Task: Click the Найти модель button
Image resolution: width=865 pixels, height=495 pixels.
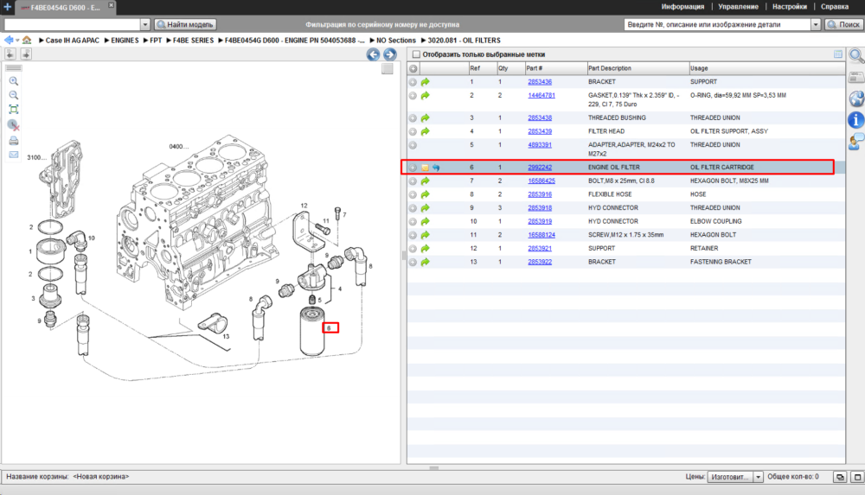Action: coord(185,24)
